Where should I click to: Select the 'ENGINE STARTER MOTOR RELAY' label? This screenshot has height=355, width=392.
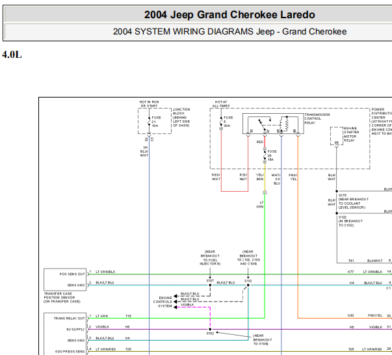pyautogui.click(x=351, y=134)
